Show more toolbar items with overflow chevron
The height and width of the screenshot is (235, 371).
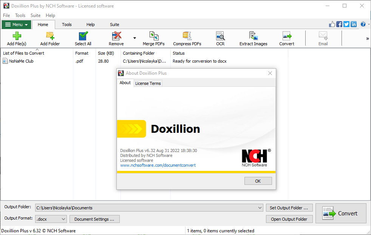(x=368, y=38)
